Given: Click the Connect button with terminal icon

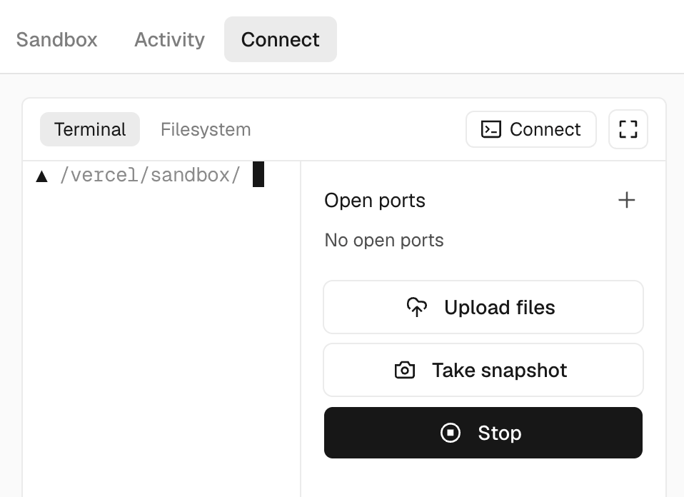Looking at the screenshot, I should point(531,129).
